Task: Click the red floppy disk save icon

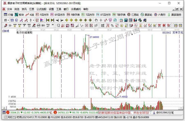Action: (135, 20)
